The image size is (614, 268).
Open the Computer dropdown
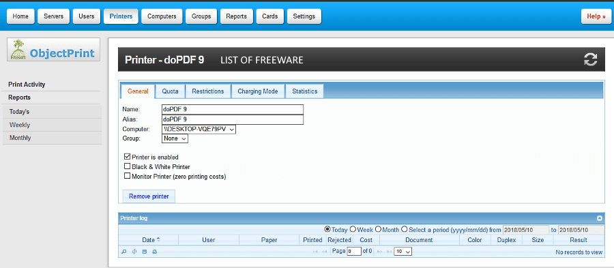tap(199, 130)
